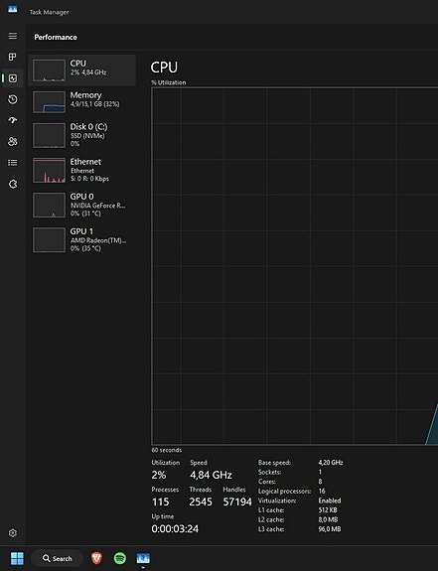The width and height of the screenshot is (438, 571).
Task: Launch Brave browser from taskbar
Action: point(96,558)
